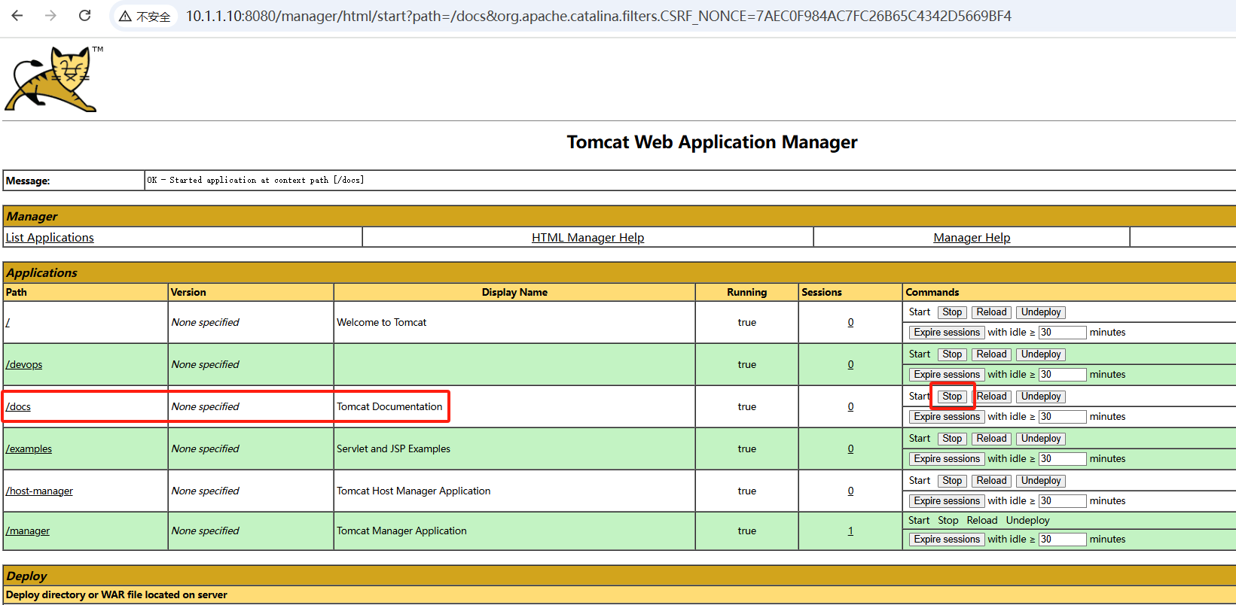Click the 'Display Name' column header
Screen dimensions: 1236x605
pyautogui.click(x=514, y=293)
